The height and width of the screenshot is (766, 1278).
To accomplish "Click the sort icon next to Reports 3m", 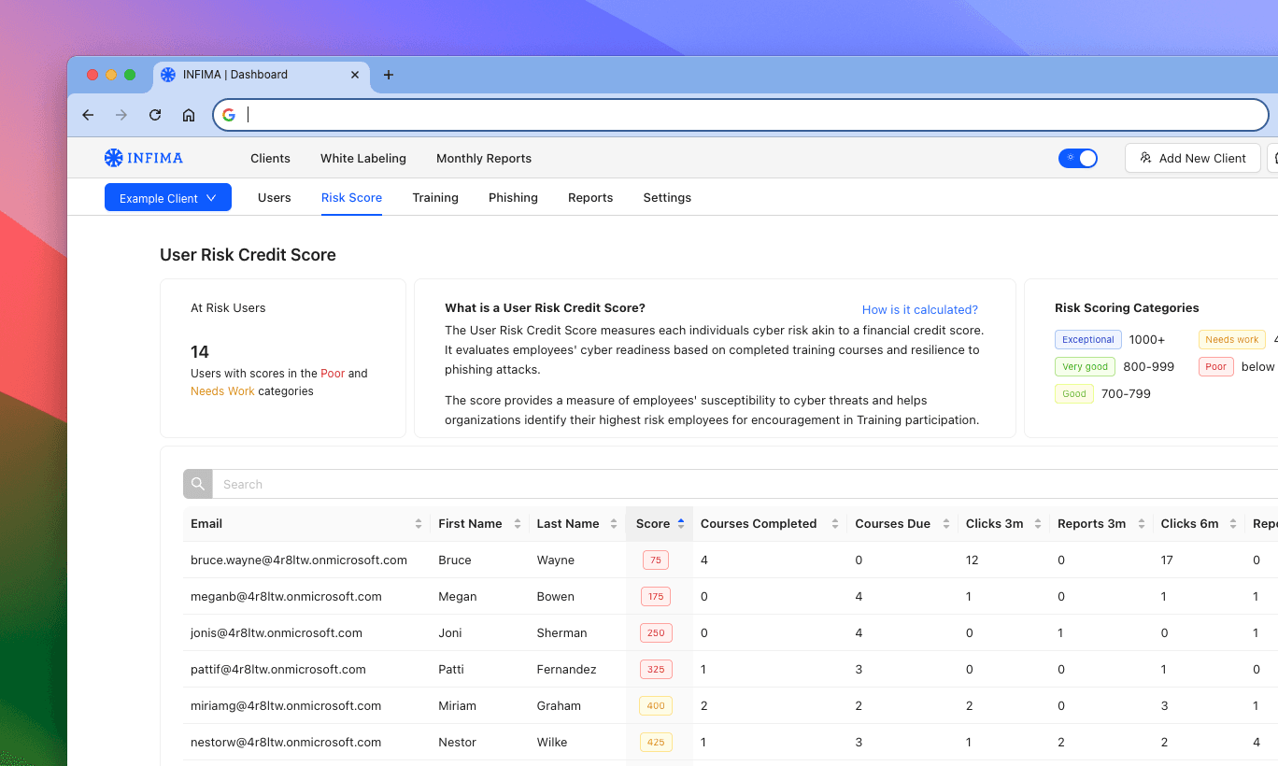I will pyautogui.click(x=1142, y=523).
